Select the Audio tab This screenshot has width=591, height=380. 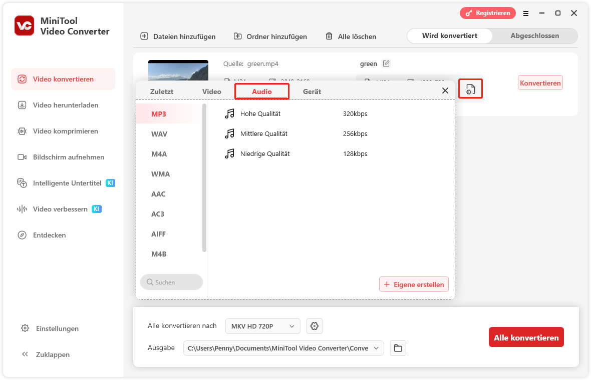[x=262, y=91]
